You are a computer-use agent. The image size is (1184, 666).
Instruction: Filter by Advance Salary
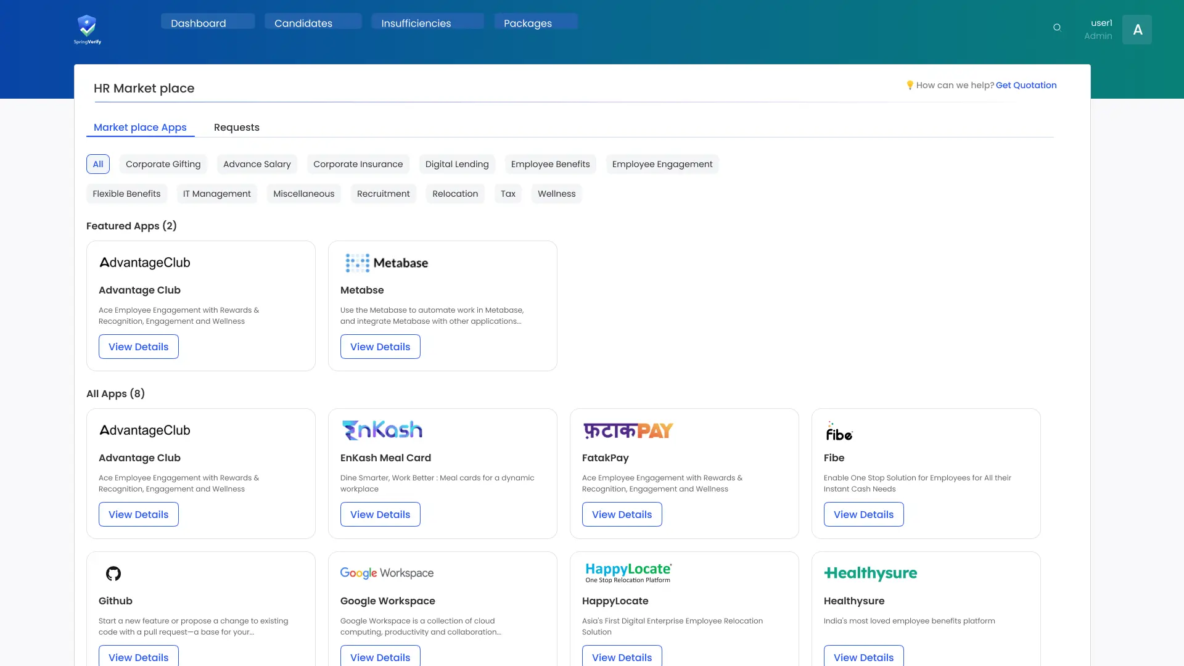[257, 164]
